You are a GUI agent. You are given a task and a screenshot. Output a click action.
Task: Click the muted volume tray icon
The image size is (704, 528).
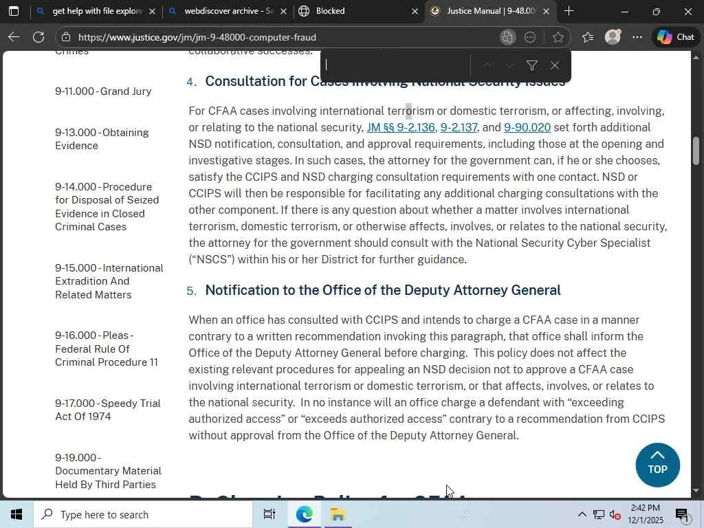(x=615, y=514)
